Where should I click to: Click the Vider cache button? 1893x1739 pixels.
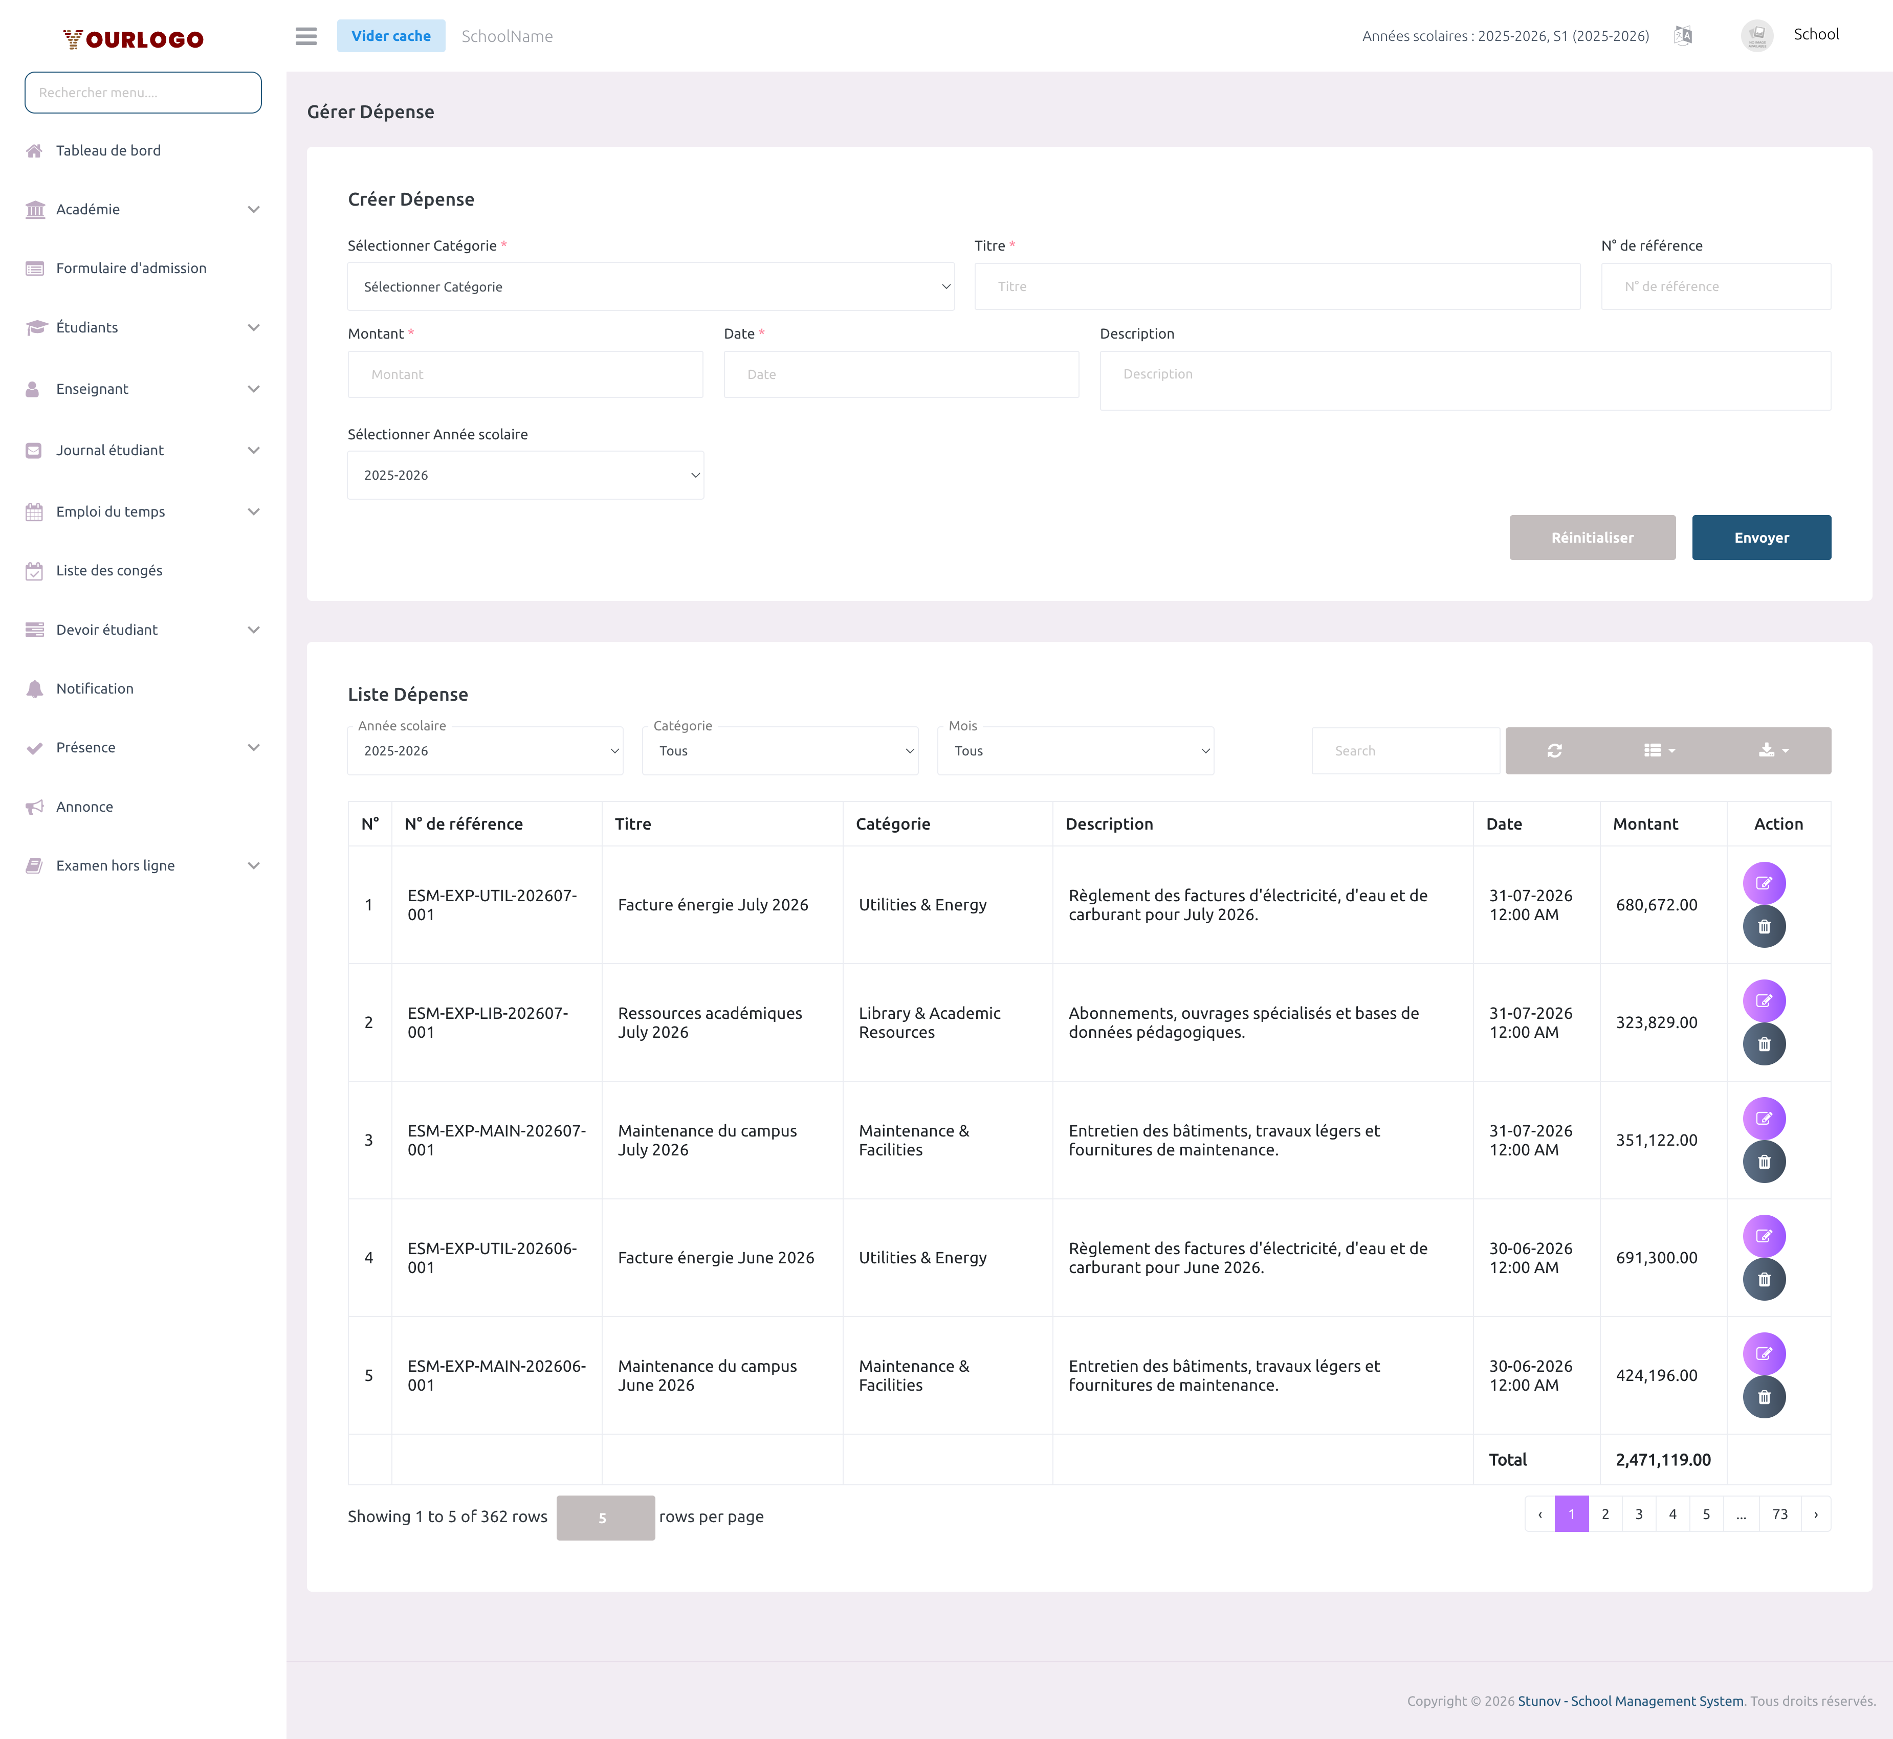391,36
